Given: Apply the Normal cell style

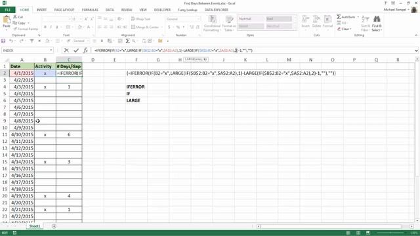Looking at the screenshot, I should coord(251,19).
